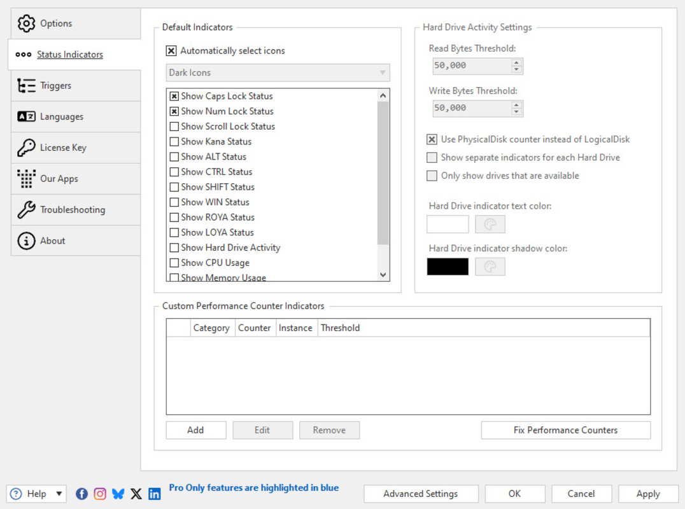The width and height of the screenshot is (685, 509).
Task: Click the Hard Drive shadow color swatch
Action: 448,267
